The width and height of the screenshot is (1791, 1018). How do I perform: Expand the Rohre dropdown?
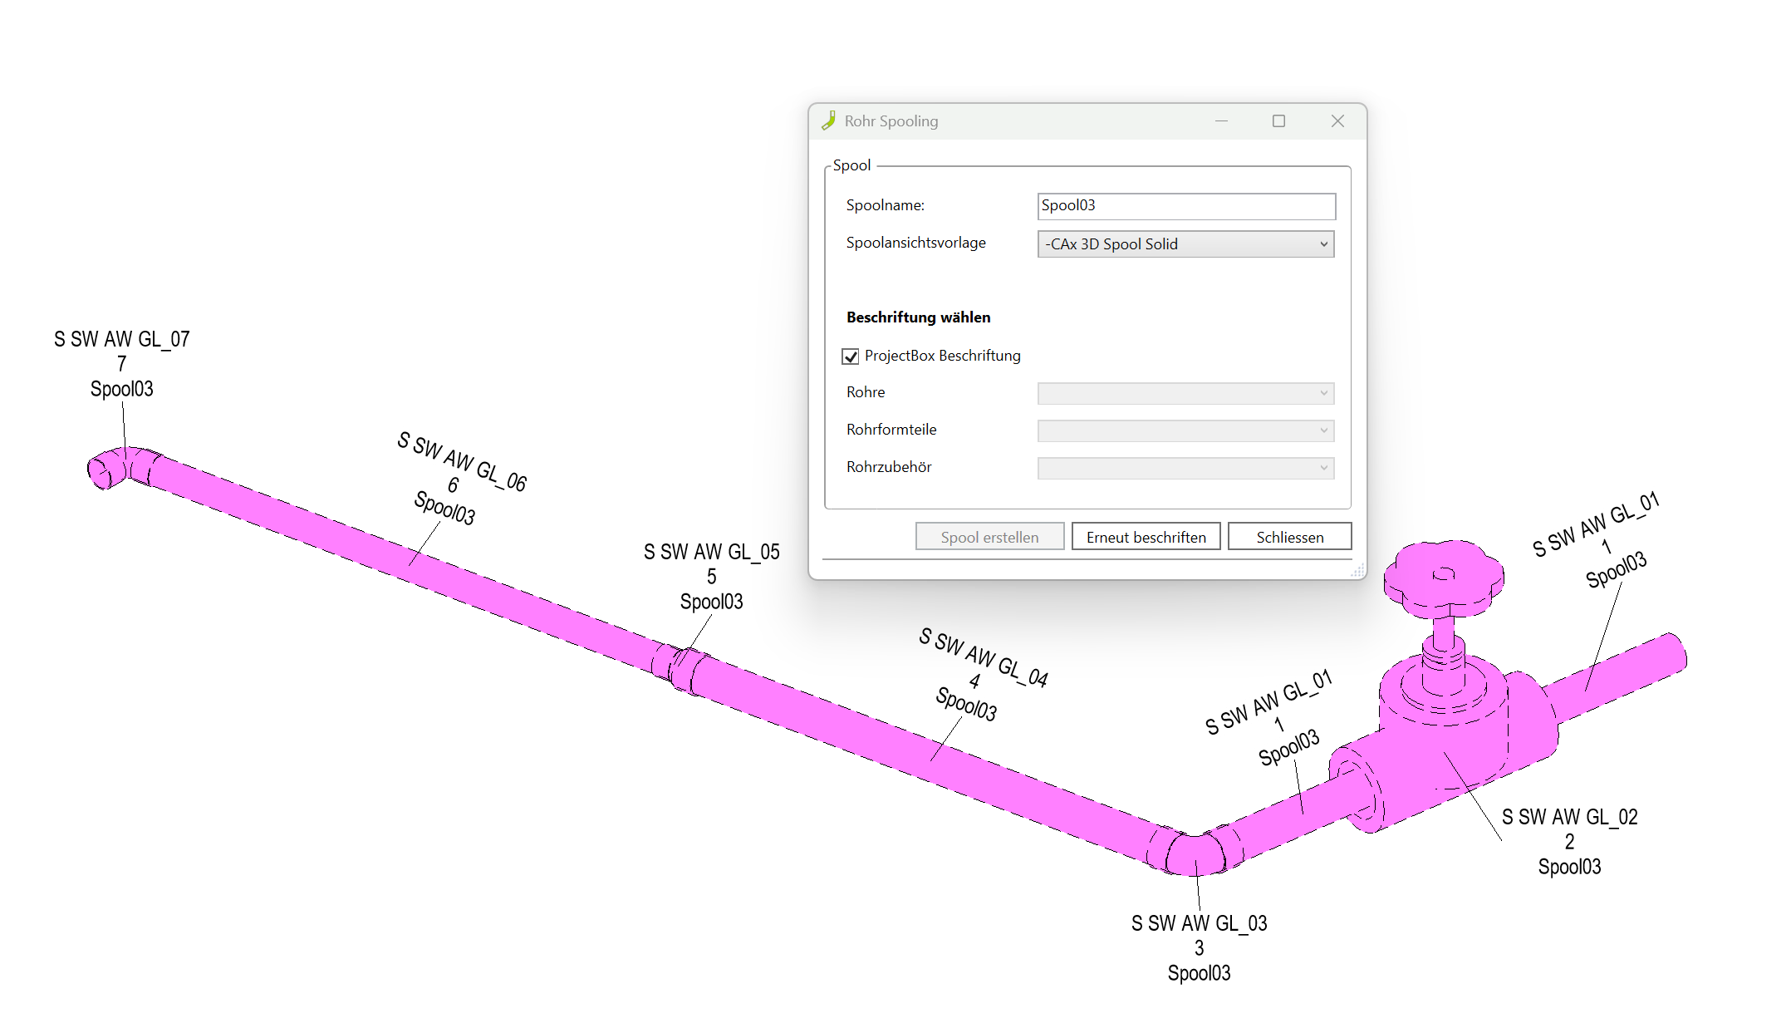point(1185,393)
